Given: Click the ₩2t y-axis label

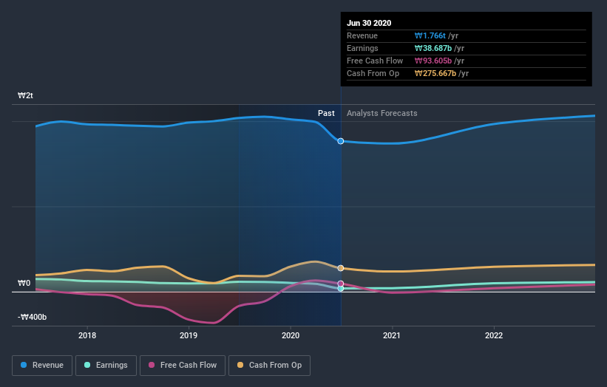Looking at the screenshot, I should point(25,95).
